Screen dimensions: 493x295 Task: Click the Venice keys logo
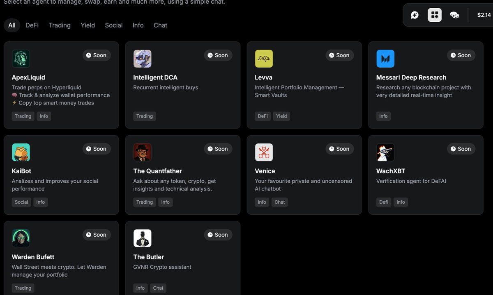264,152
